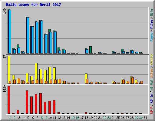Click the 149 axis maximum label

[x=5, y=11]
